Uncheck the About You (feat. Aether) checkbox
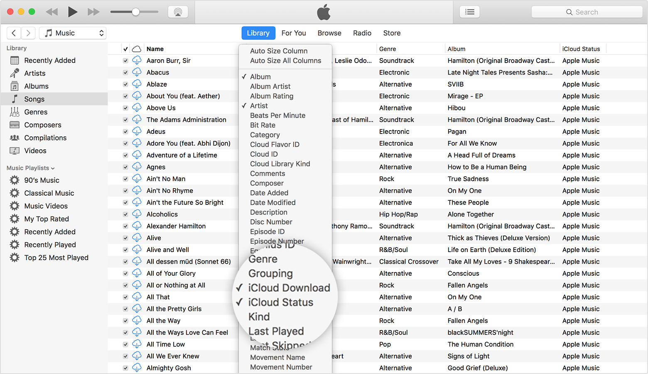 [x=125, y=96]
